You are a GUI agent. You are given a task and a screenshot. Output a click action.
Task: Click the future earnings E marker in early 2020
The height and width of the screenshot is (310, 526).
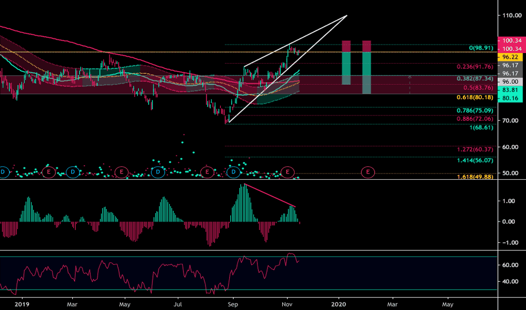coord(368,172)
